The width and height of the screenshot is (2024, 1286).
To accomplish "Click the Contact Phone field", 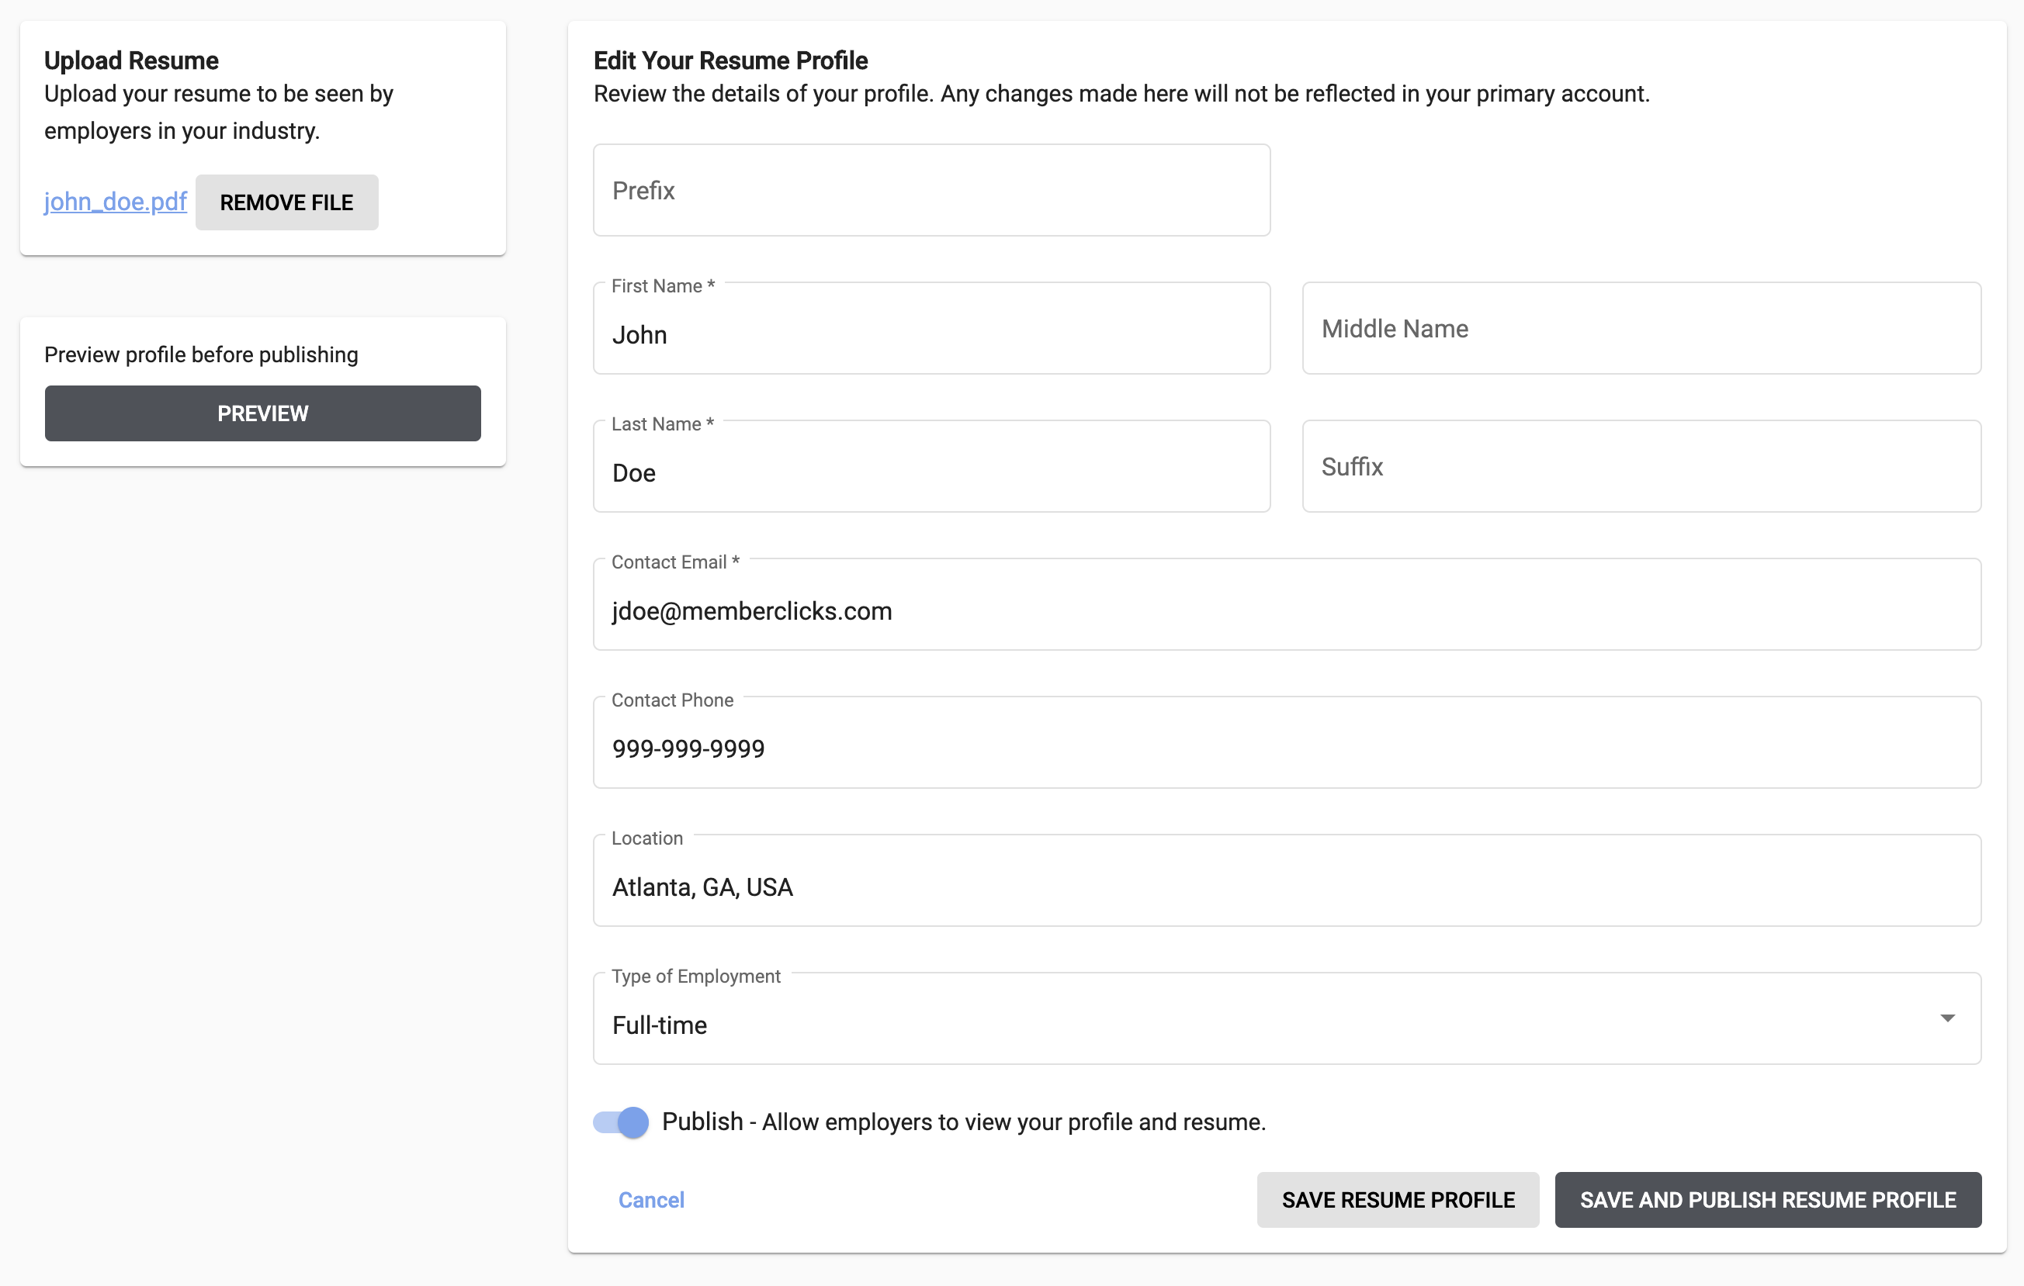I will 1286,747.
